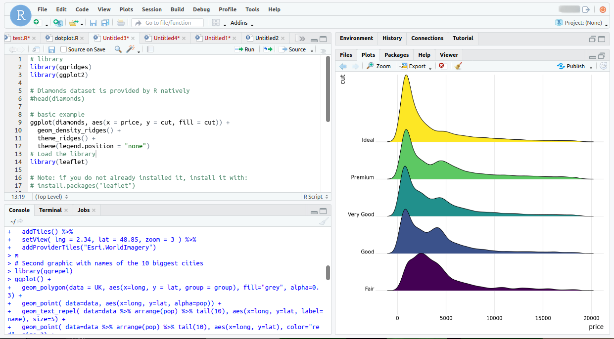Run the current line with the Run button

245,49
